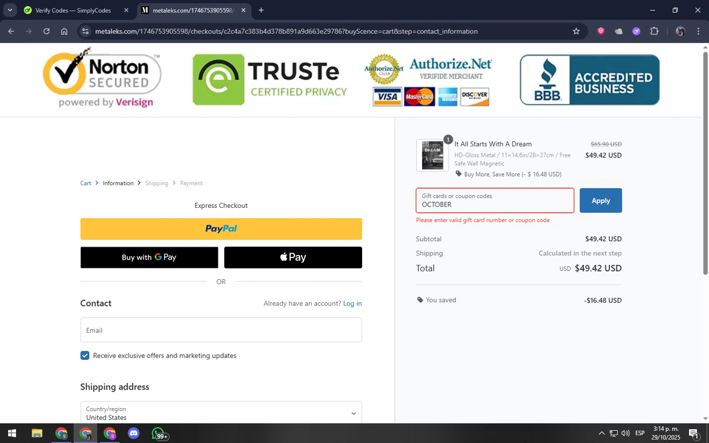Focus the Email input field
709x443 pixels.
point(221,330)
